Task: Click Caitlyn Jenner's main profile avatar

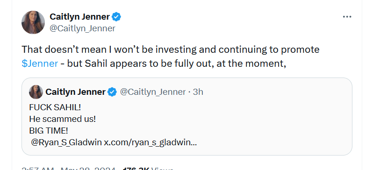Action: (33, 22)
